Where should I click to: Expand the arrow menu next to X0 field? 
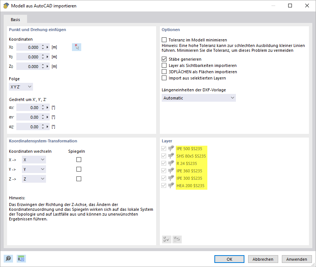click(47, 47)
